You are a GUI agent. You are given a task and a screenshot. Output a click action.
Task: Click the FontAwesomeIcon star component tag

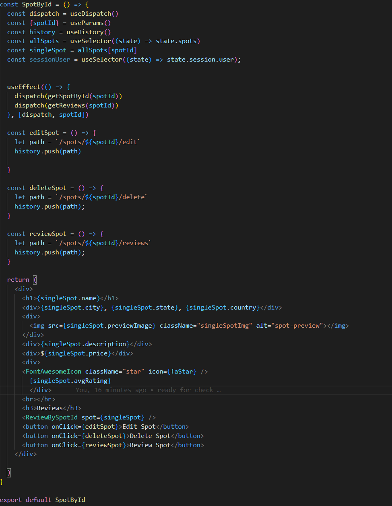point(53,371)
